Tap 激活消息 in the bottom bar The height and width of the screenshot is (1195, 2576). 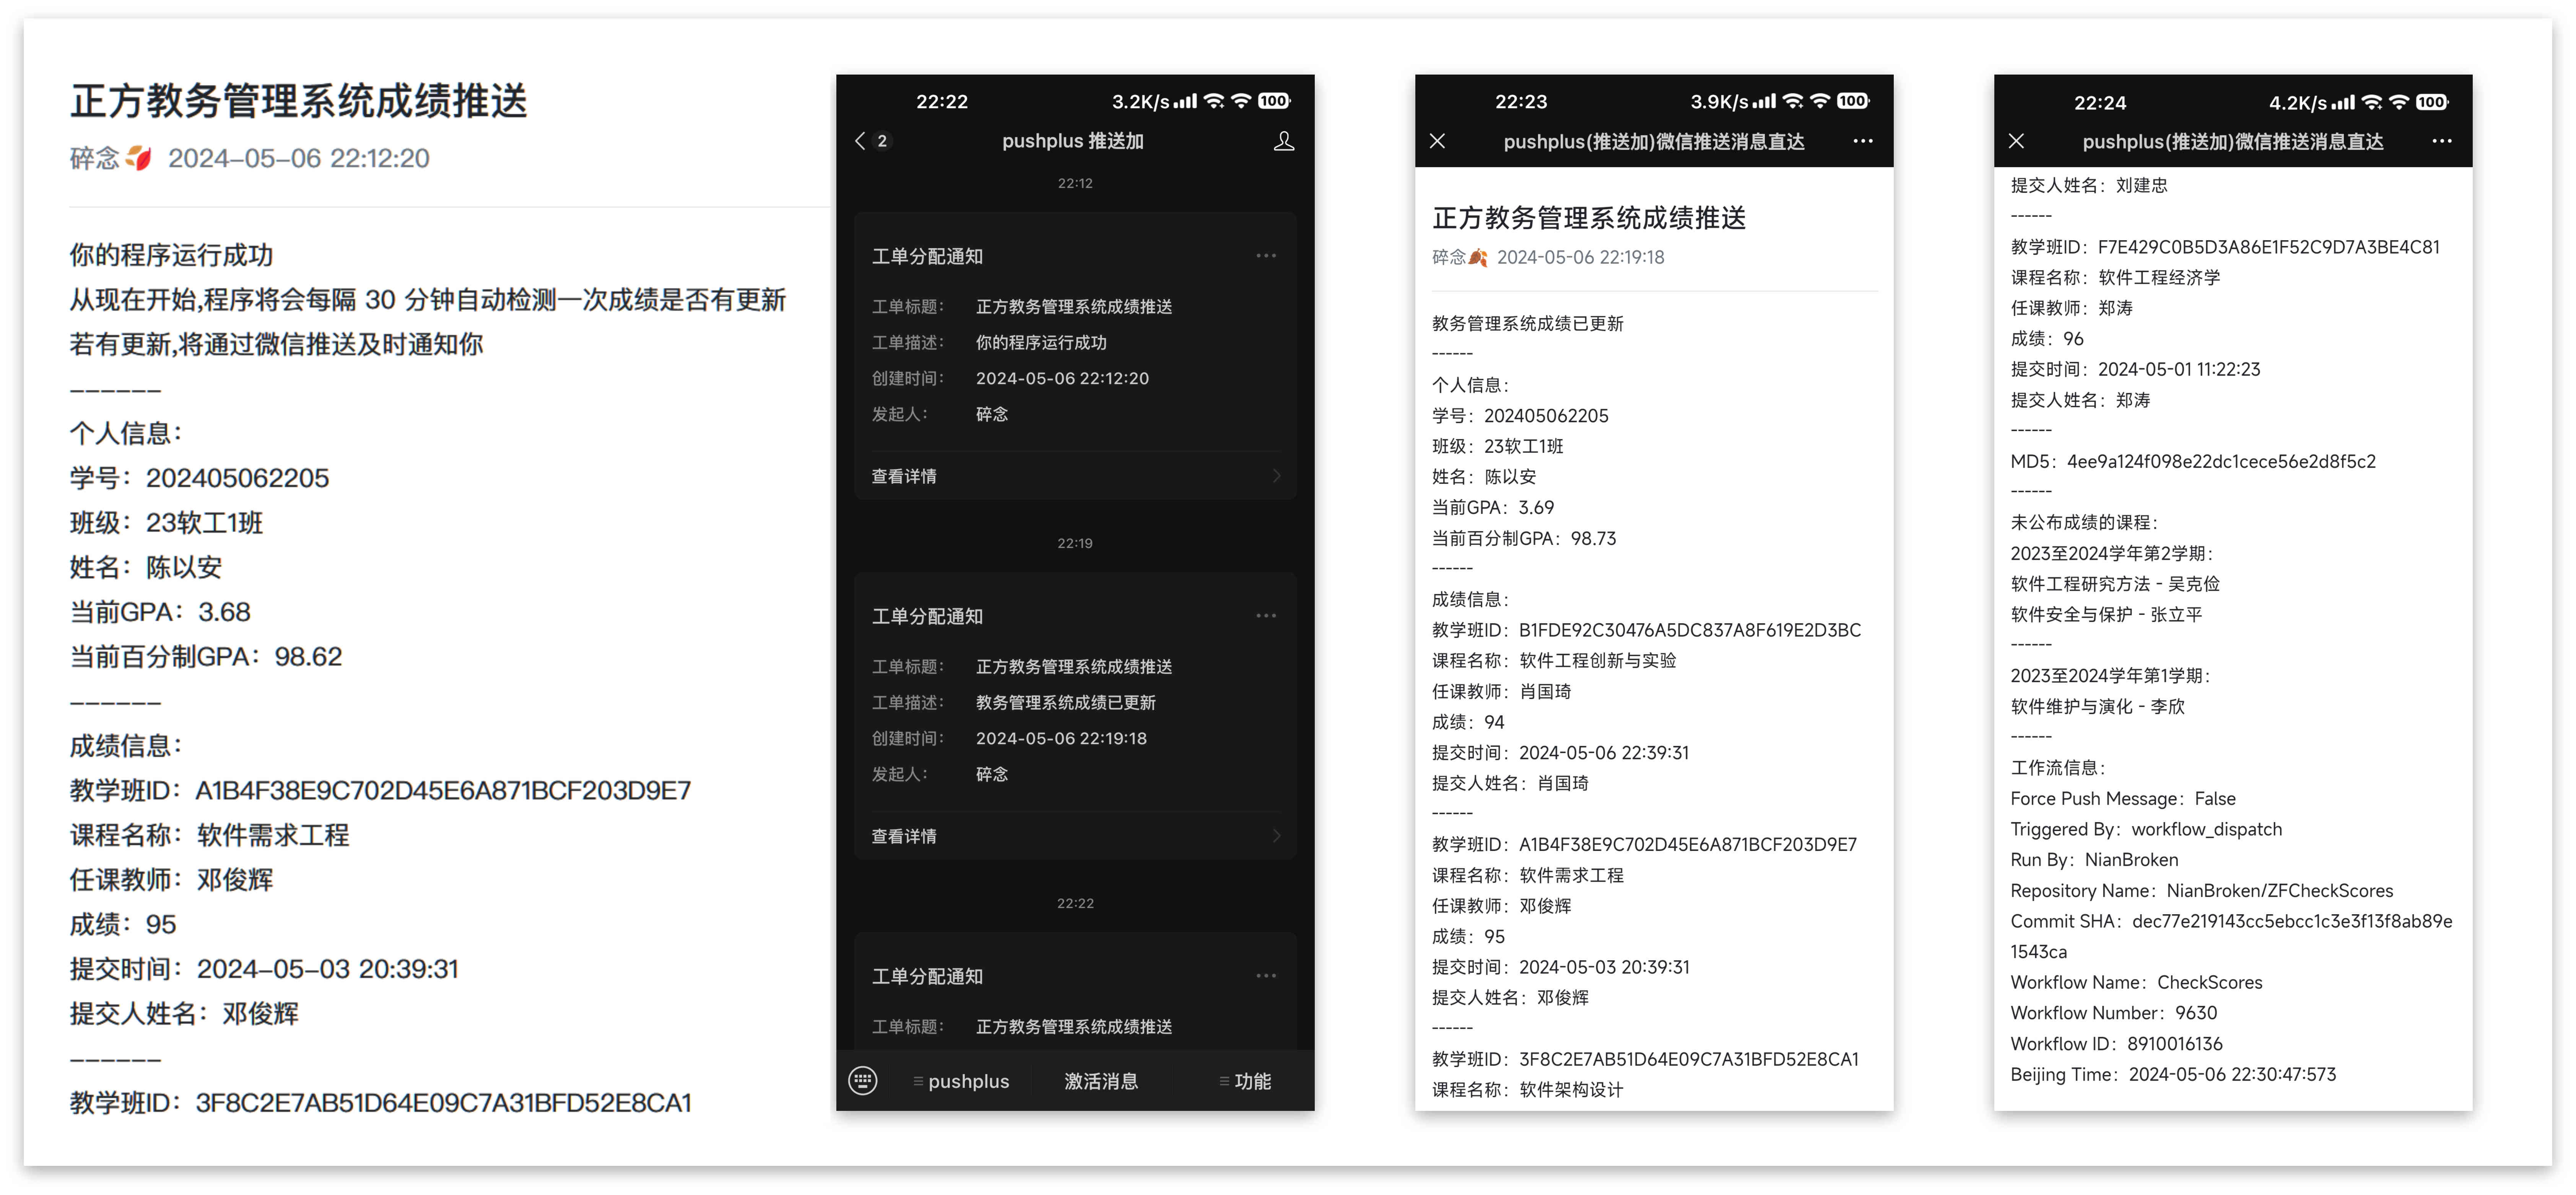[x=1101, y=1081]
